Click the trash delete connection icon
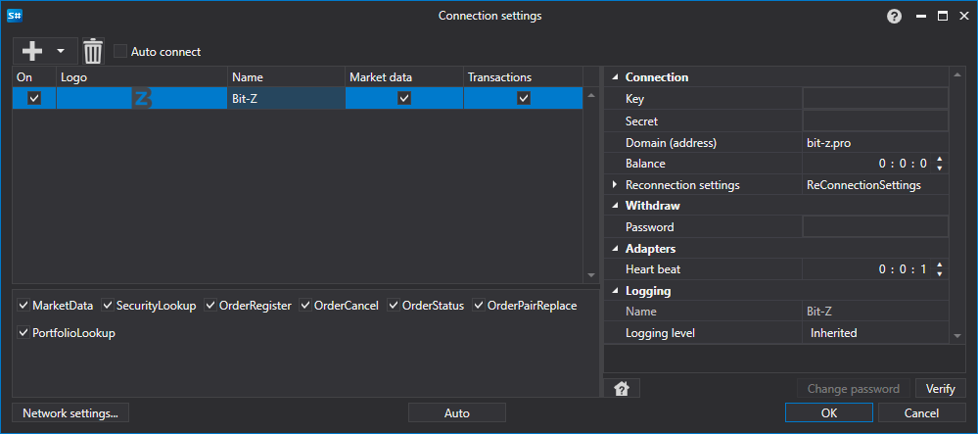978x434 pixels. (x=93, y=51)
